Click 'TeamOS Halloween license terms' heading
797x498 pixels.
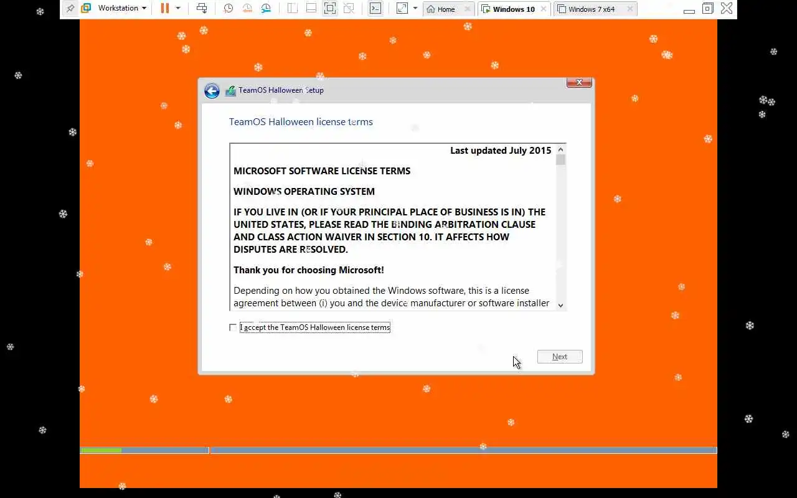[x=301, y=122]
